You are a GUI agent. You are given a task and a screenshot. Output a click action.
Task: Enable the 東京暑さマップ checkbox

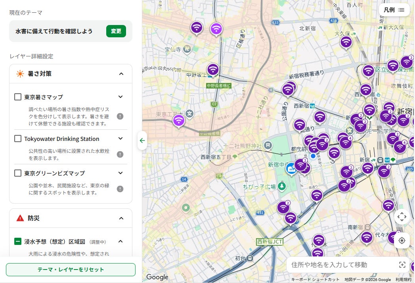pos(18,97)
